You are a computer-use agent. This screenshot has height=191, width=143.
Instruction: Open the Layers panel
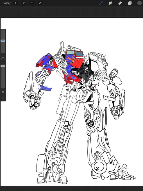tap(130, 3)
